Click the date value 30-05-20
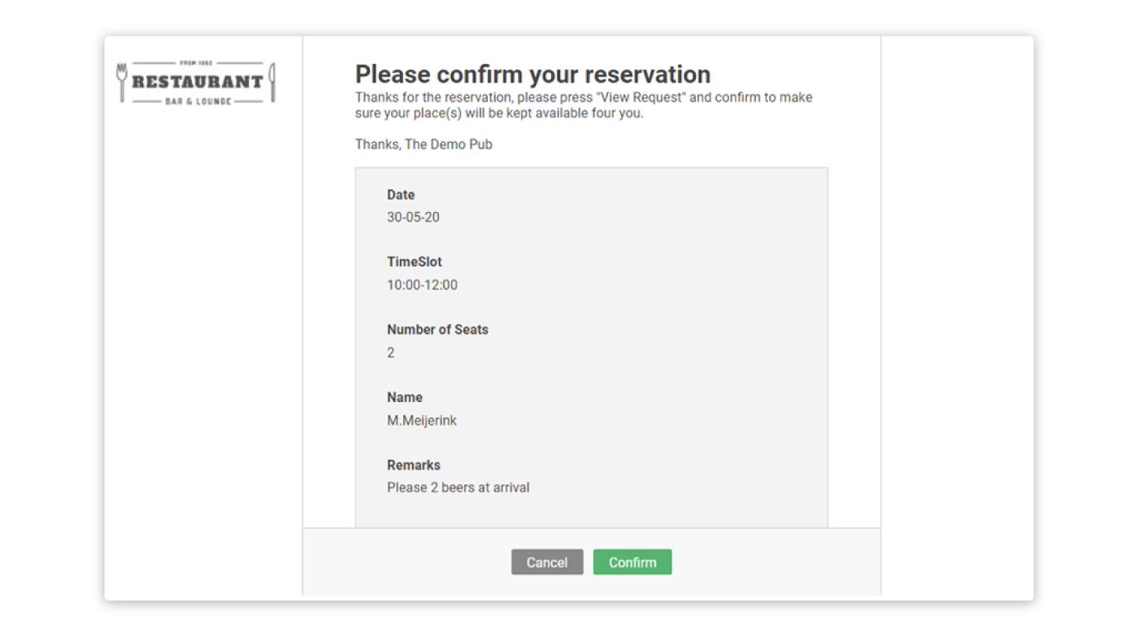The image size is (1138, 640). point(413,218)
